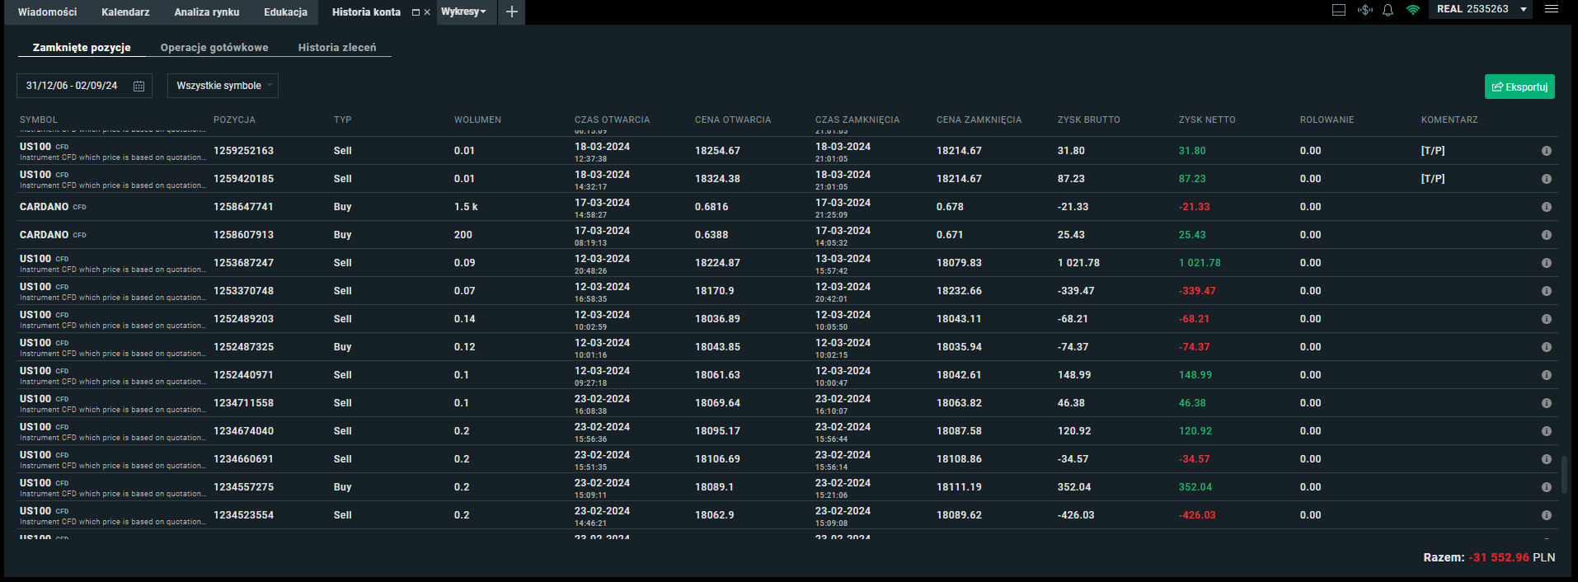Check the green connection status icon

tap(1413, 11)
